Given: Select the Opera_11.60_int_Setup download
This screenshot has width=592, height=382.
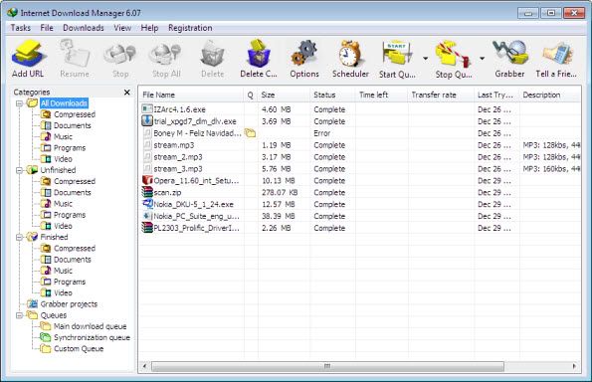Looking at the screenshot, I should 360,181.
